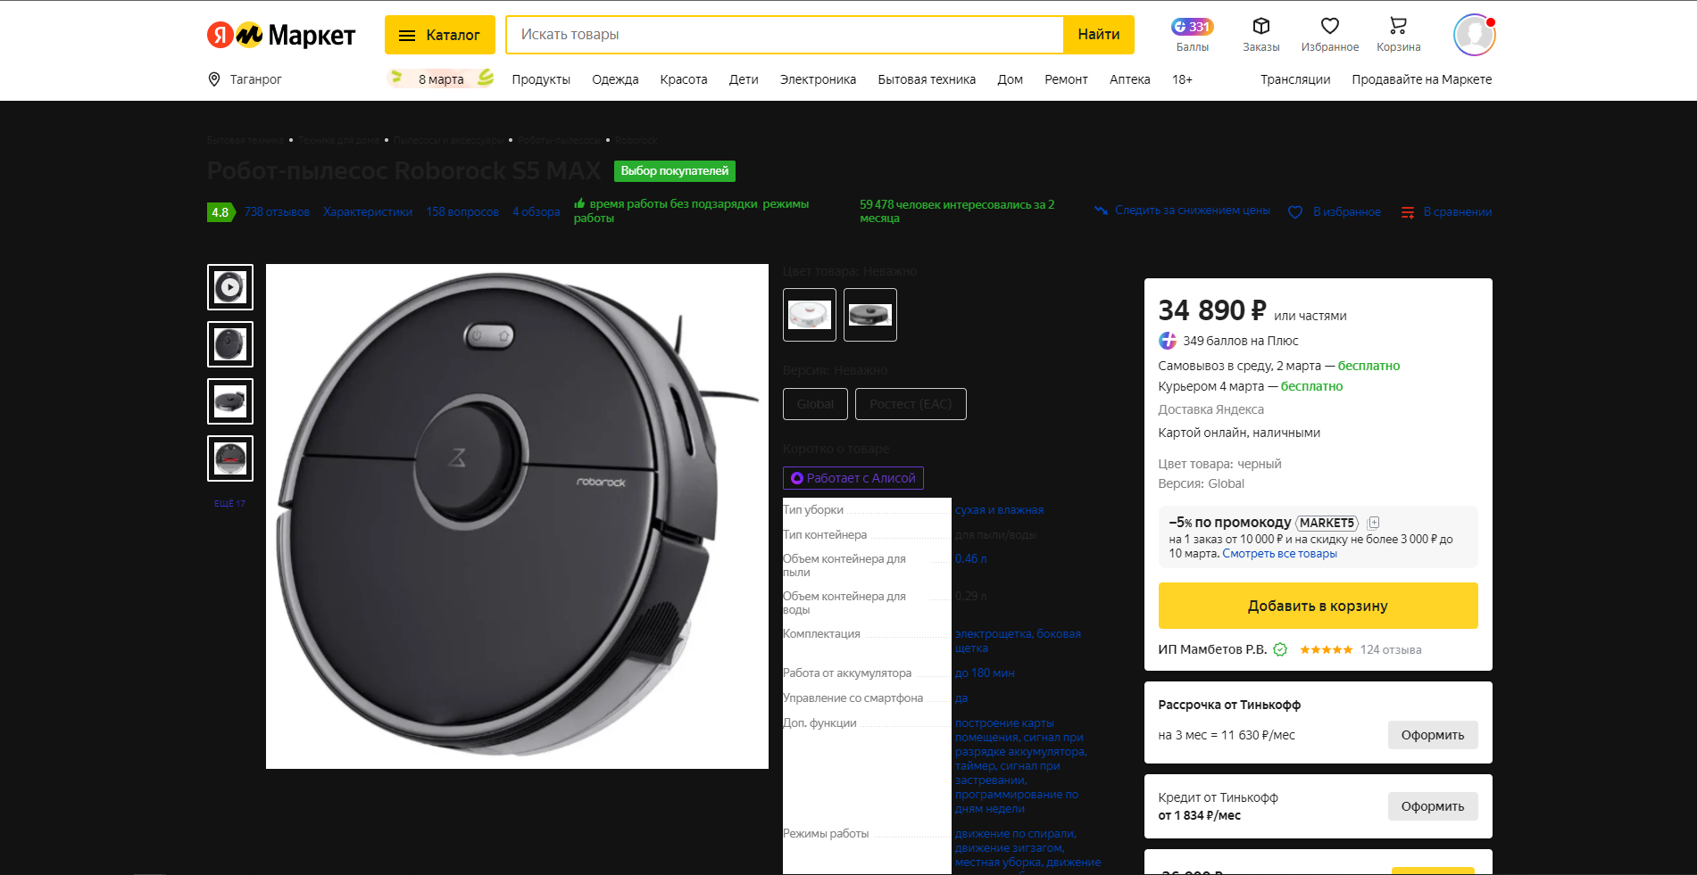Open the Дети category
Screen dimensions: 1697x875
[x=744, y=79]
